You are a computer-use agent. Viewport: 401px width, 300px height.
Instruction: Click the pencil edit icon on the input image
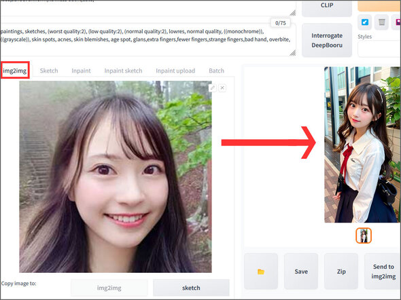click(x=213, y=88)
